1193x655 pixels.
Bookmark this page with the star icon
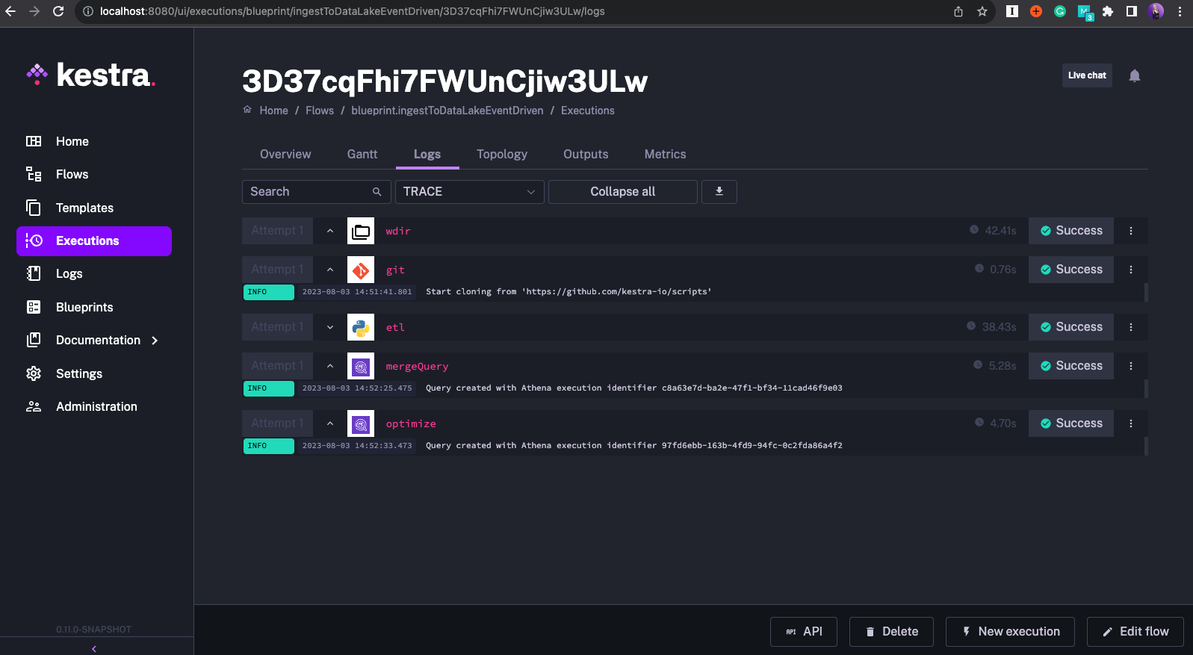[982, 11]
